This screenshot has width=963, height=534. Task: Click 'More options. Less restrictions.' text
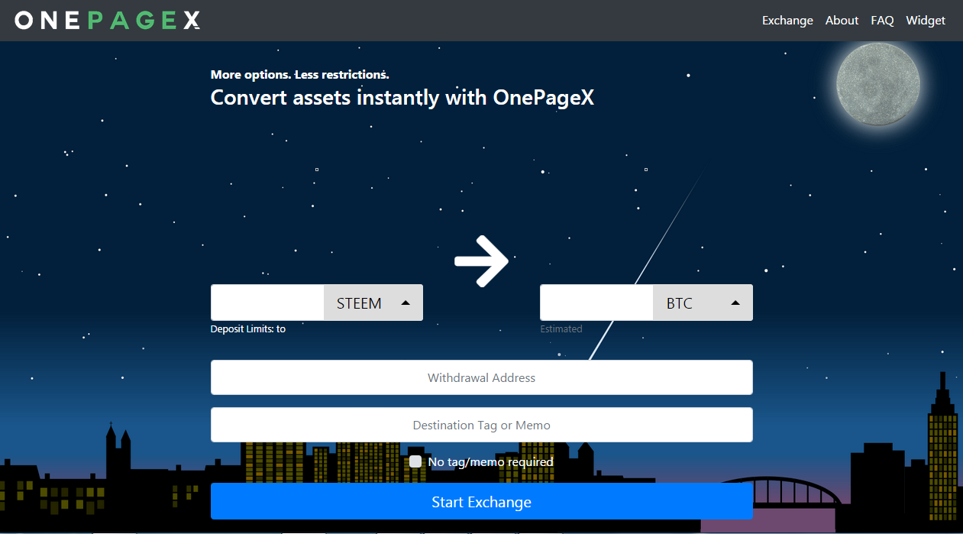tap(300, 75)
